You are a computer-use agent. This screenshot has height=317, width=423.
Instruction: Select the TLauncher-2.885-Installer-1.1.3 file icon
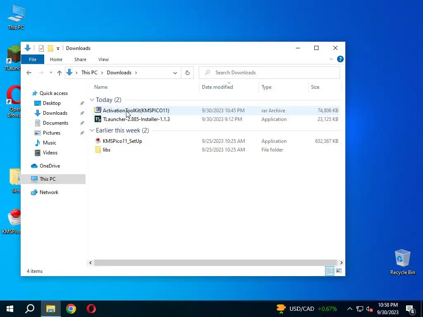point(98,119)
